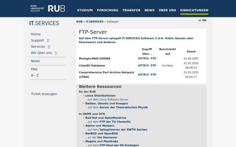Click the OpenBSD link
Screen dimensions: 236x147
[x=111, y=134]
